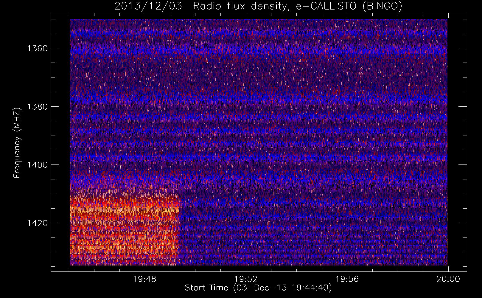The width and height of the screenshot is (482, 298).
Task: Click the 1360 frequency tick label
Action: tap(38, 48)
